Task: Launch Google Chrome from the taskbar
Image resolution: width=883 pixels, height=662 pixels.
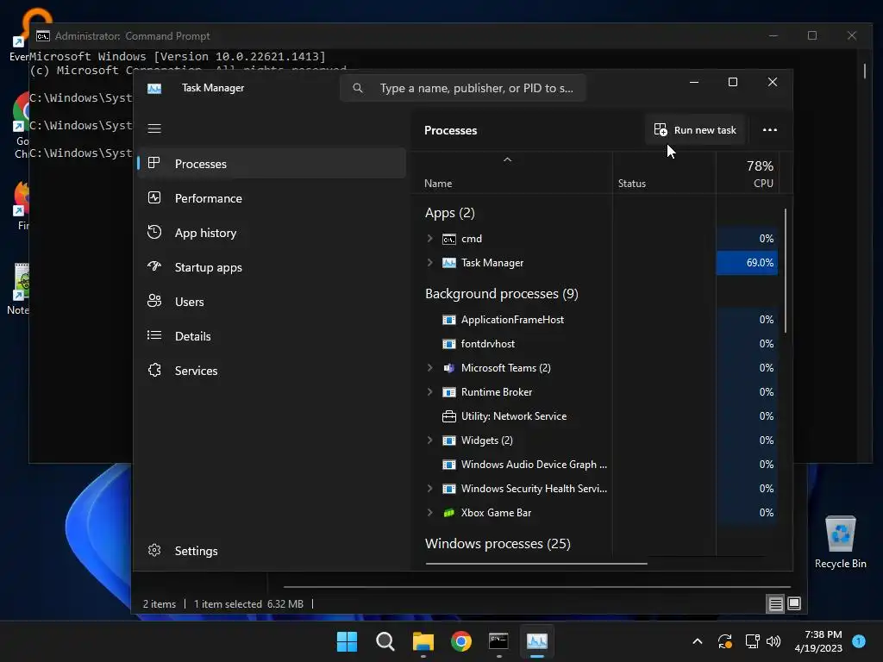Action: 461,641
